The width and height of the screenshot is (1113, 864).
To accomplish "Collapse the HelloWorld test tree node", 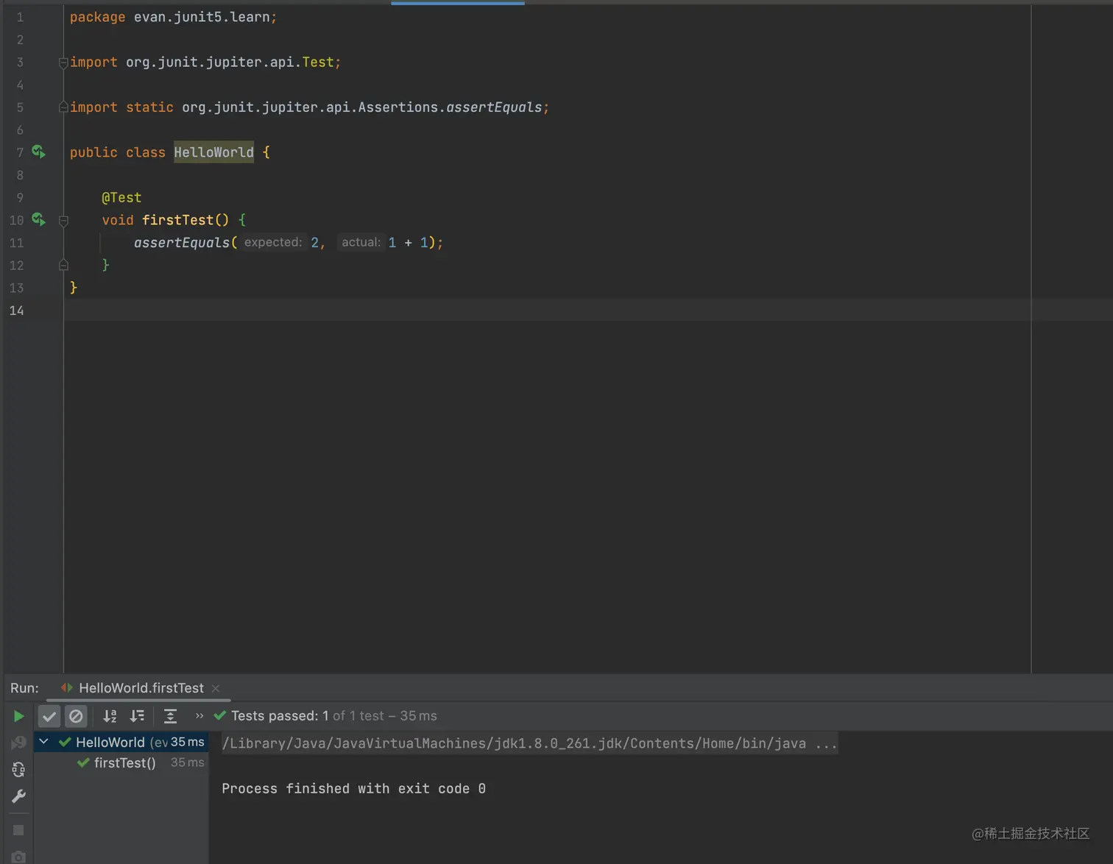I will [x=44, y=742].
